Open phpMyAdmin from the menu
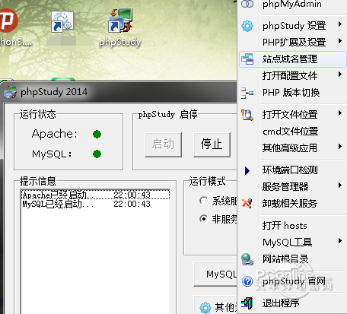347x314 pixels. tap(292, 4)
